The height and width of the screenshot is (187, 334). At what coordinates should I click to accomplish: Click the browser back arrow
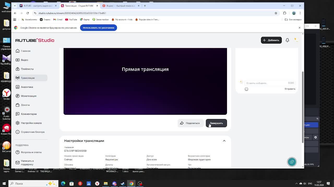[15, 13]
